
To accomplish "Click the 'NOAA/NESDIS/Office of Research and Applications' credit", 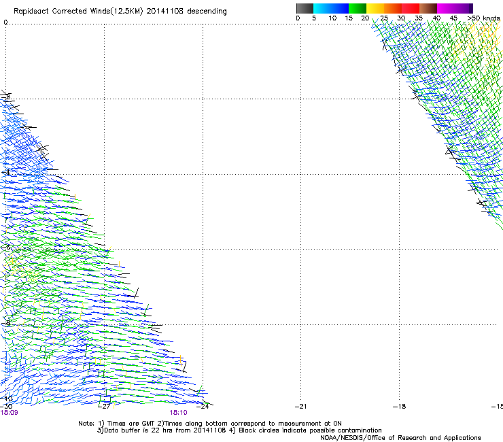I will point(400,438).
